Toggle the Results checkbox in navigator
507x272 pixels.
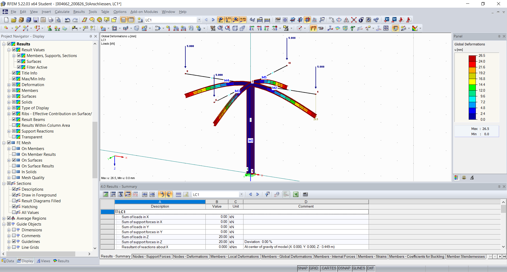click(9, 44)
